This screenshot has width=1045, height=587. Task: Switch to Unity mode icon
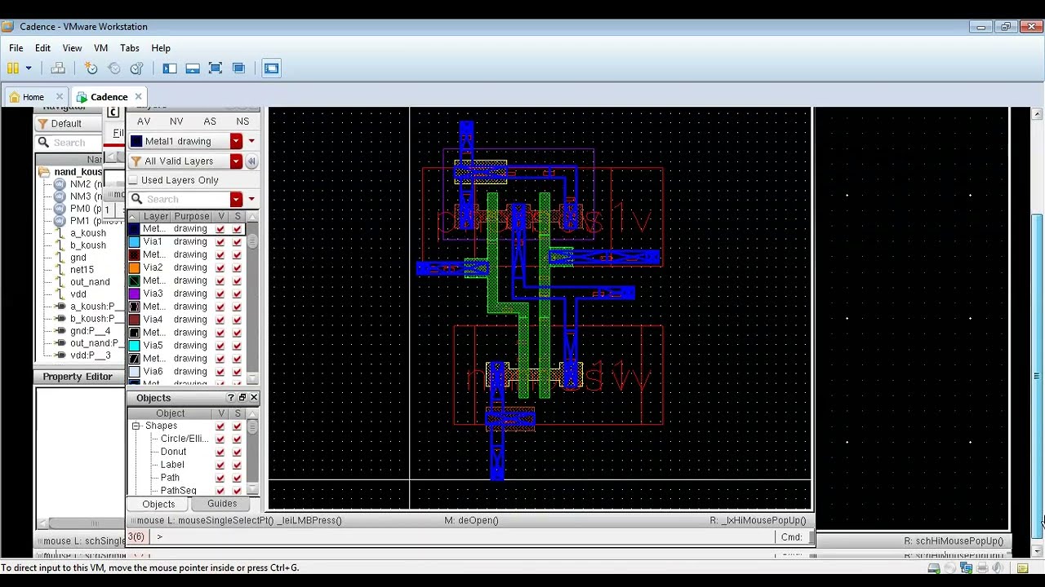click(238, 68)
